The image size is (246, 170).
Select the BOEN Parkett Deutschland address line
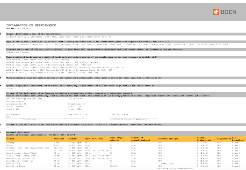coord(52,62)
